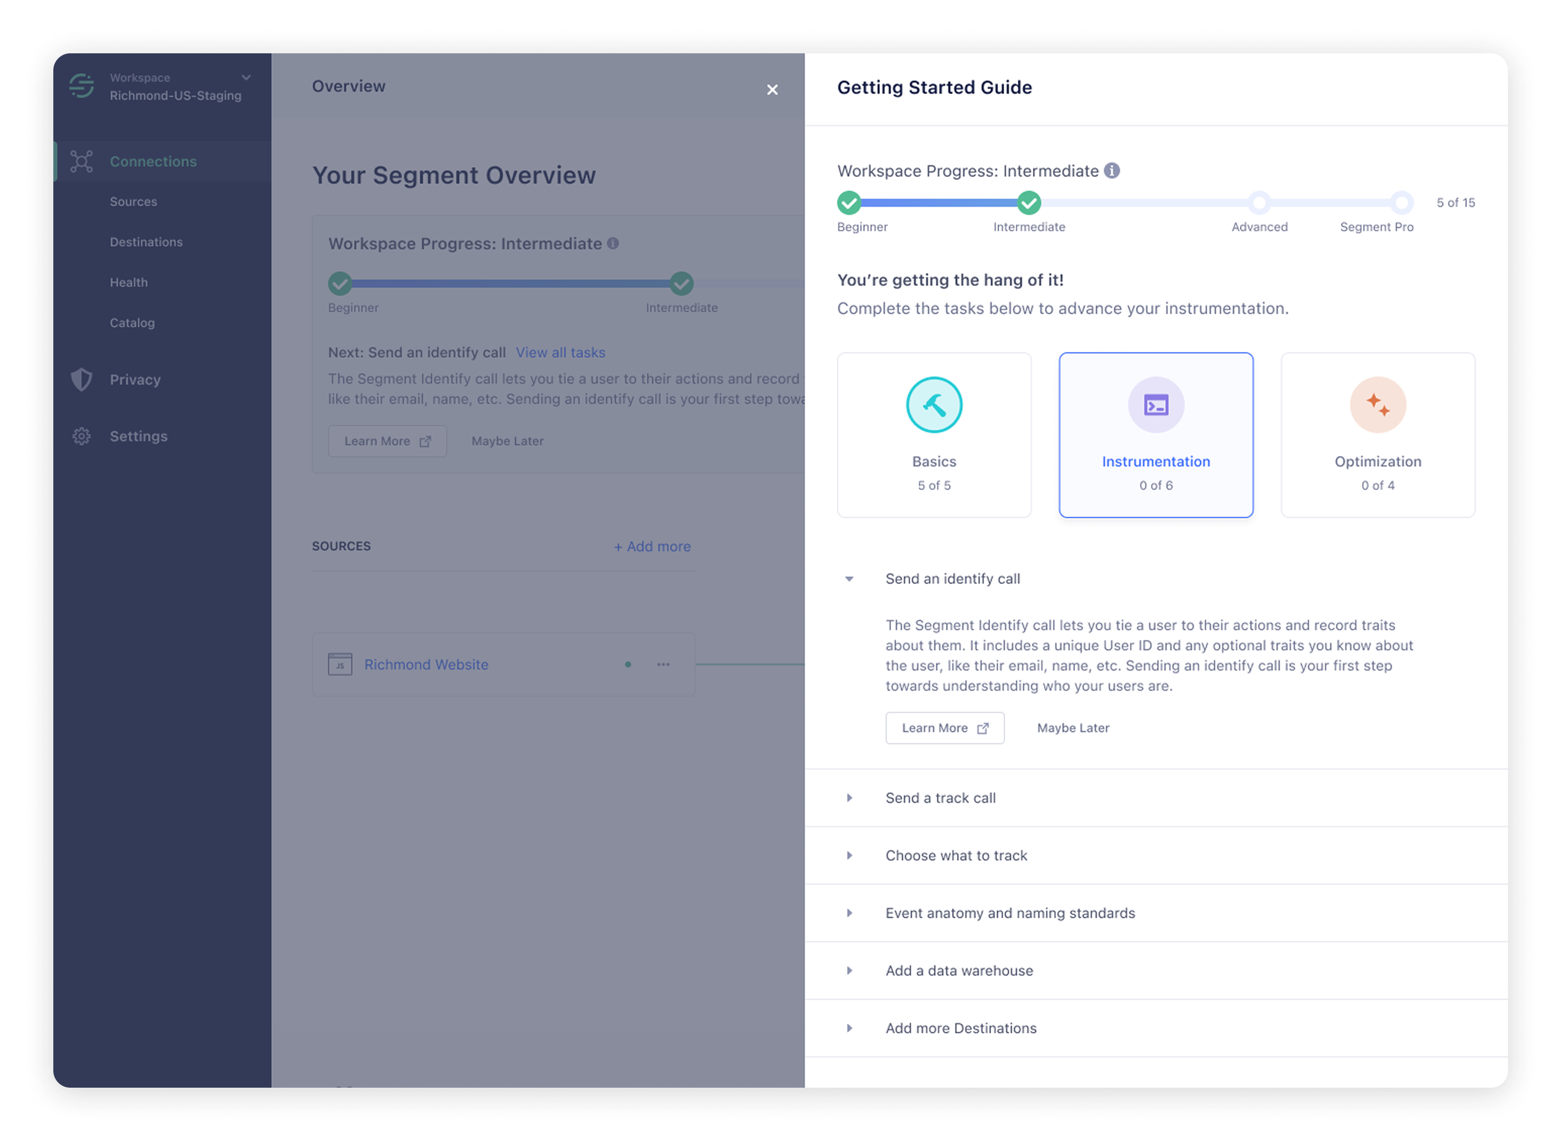Image resolution: width=1557 pixels, height=1141 pixels.
Task: Expand the workspace switcher for Richmond-US-Staging
Action: point(246,77)
